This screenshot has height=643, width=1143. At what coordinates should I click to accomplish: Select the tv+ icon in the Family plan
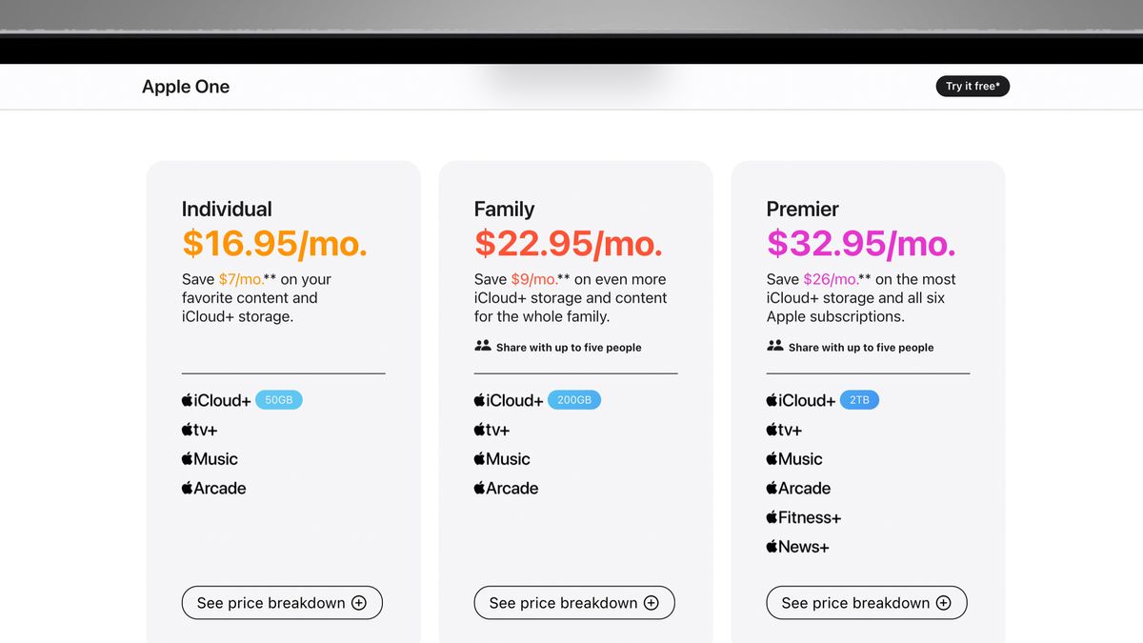point(479,429)
